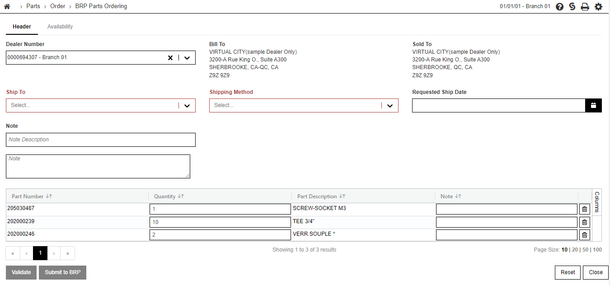
Task: Set page size to 50
Action: pos(585,250)
